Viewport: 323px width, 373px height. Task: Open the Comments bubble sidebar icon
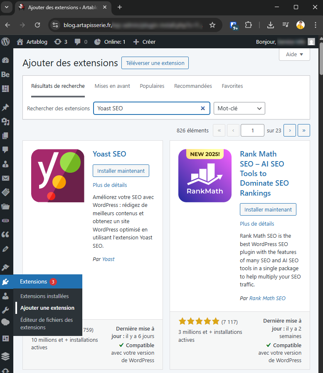(5, 149)
